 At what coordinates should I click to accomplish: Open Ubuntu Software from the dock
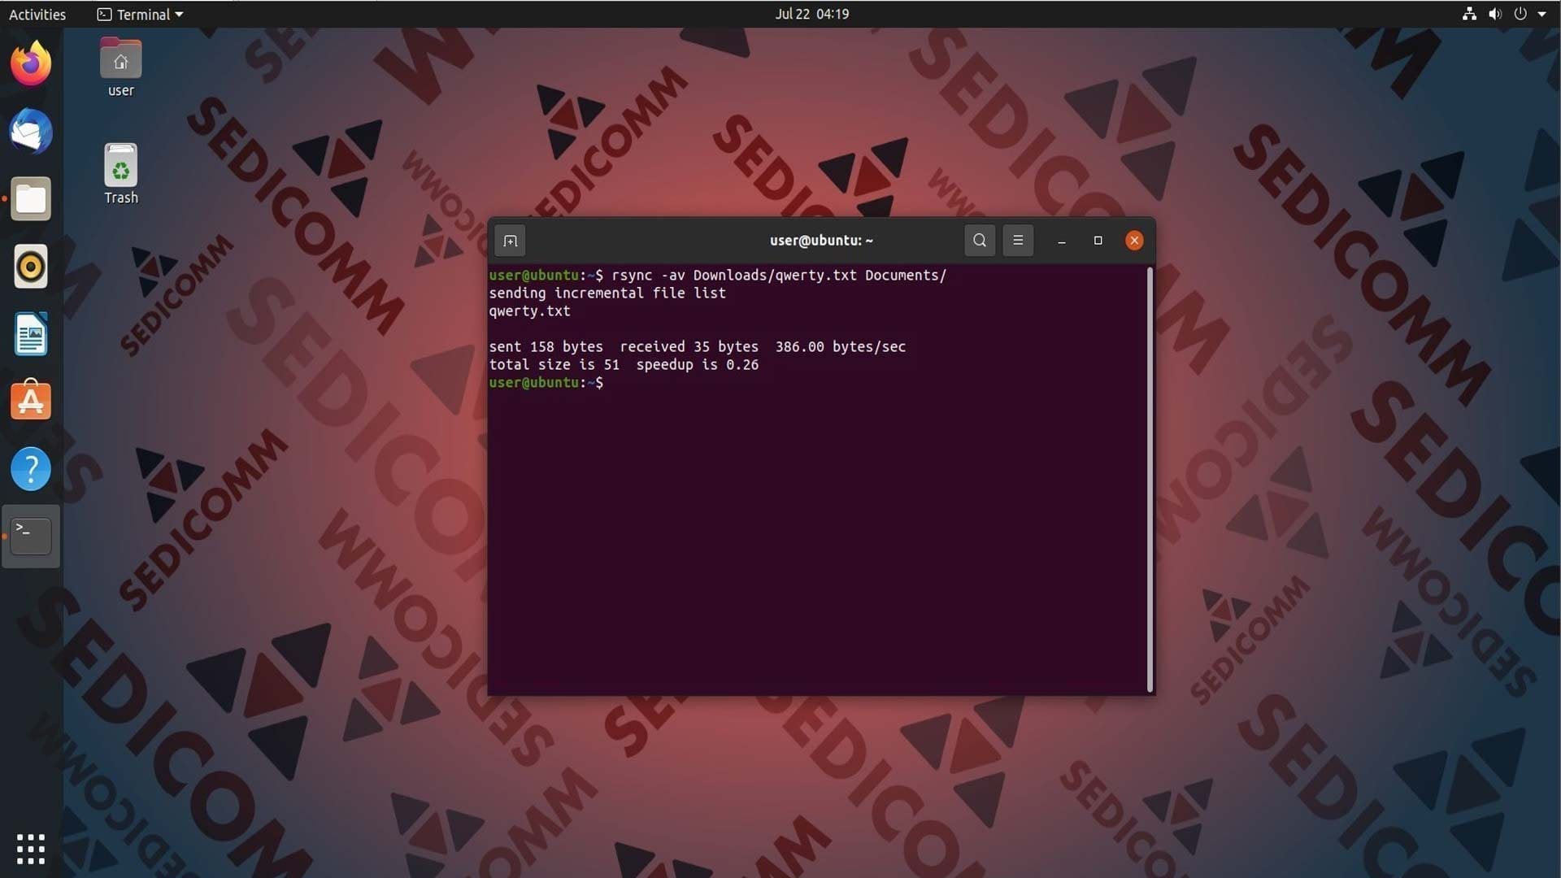(31, 401)
